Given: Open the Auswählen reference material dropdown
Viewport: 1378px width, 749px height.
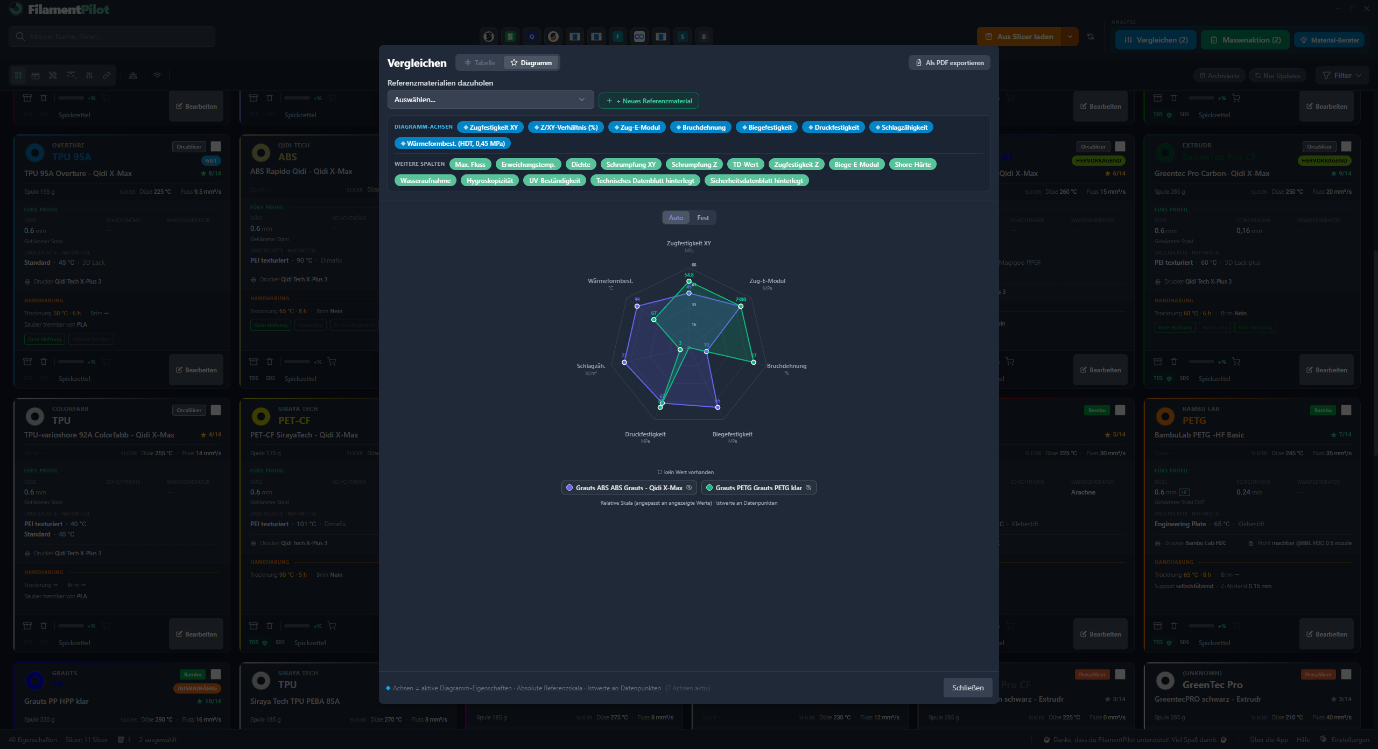Looking at the screenshot, I should (x=490, y=100).
